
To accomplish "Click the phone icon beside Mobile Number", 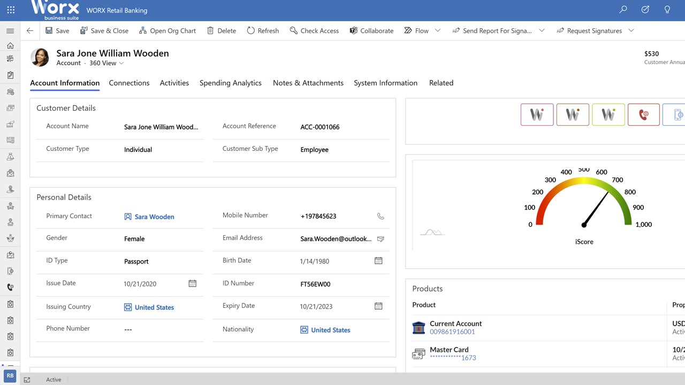I will click(x=380, y=217).
